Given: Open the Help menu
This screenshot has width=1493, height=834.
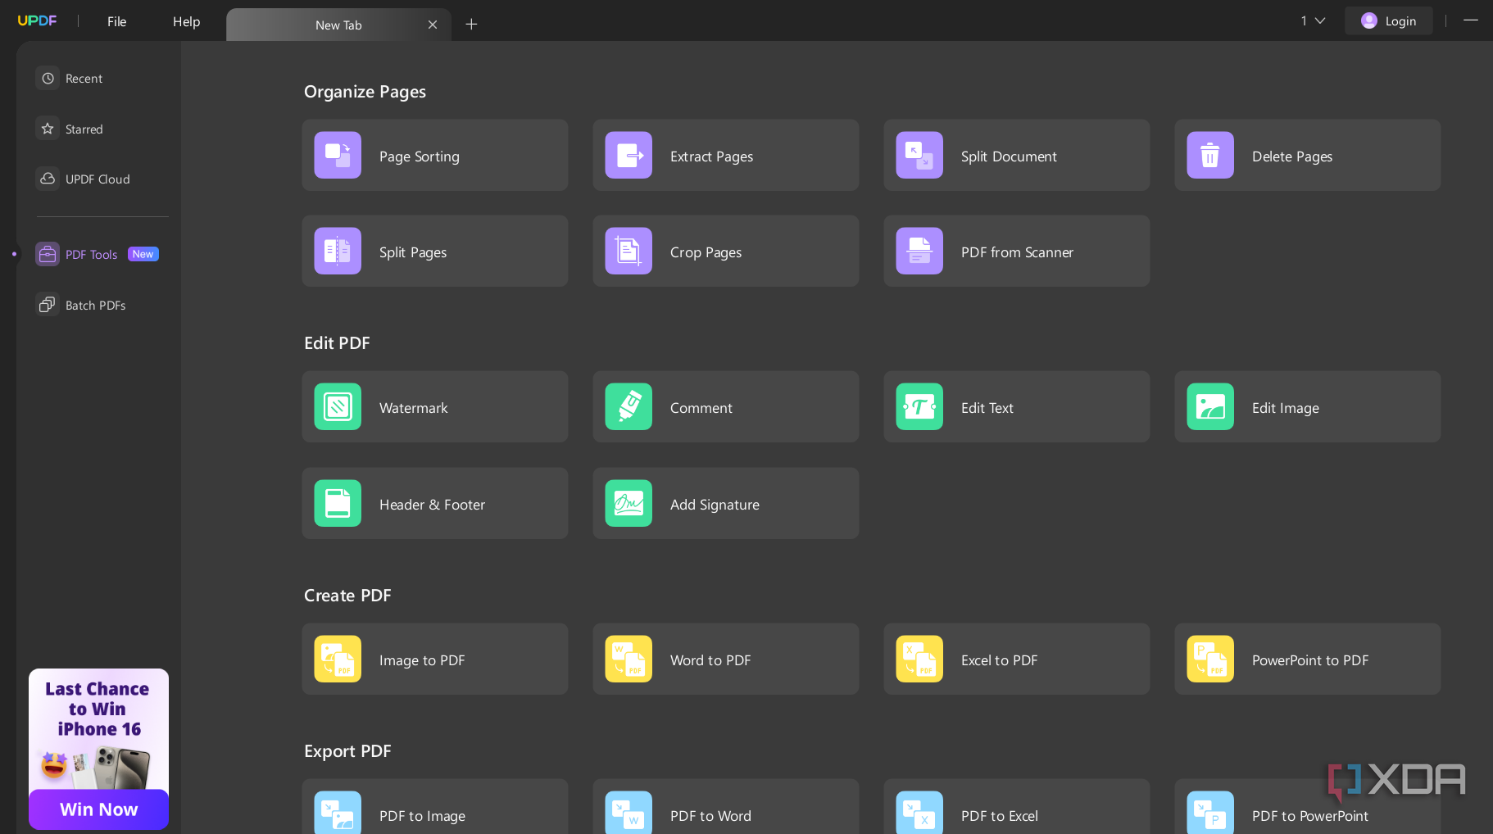Looking at the screenshot, I should [x=186, y=22].
